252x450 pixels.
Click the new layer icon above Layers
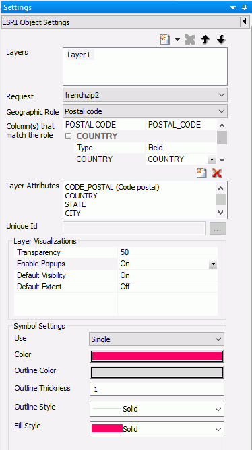tap(165, 40)
